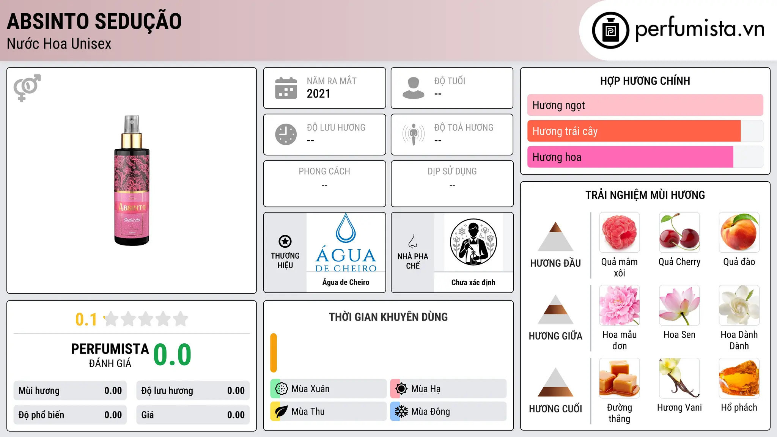This screenshot has width=777, height=437.
Task: Click the Quả Cherry note name
Action: tap(679, 262)
